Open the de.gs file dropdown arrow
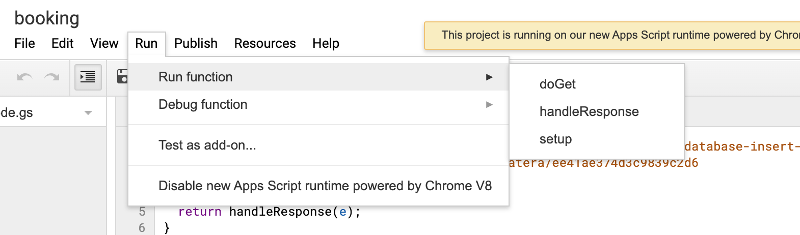Screen dimensions: 800x235 click(x=88, y=113)
